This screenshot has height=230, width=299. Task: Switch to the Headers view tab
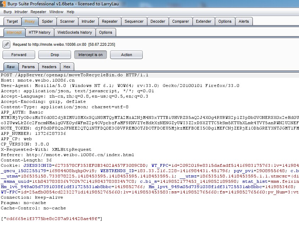(49, 67)
